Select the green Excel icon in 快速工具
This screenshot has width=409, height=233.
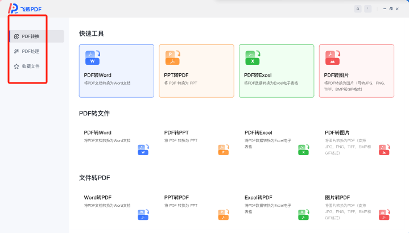[x=253, y=58]
